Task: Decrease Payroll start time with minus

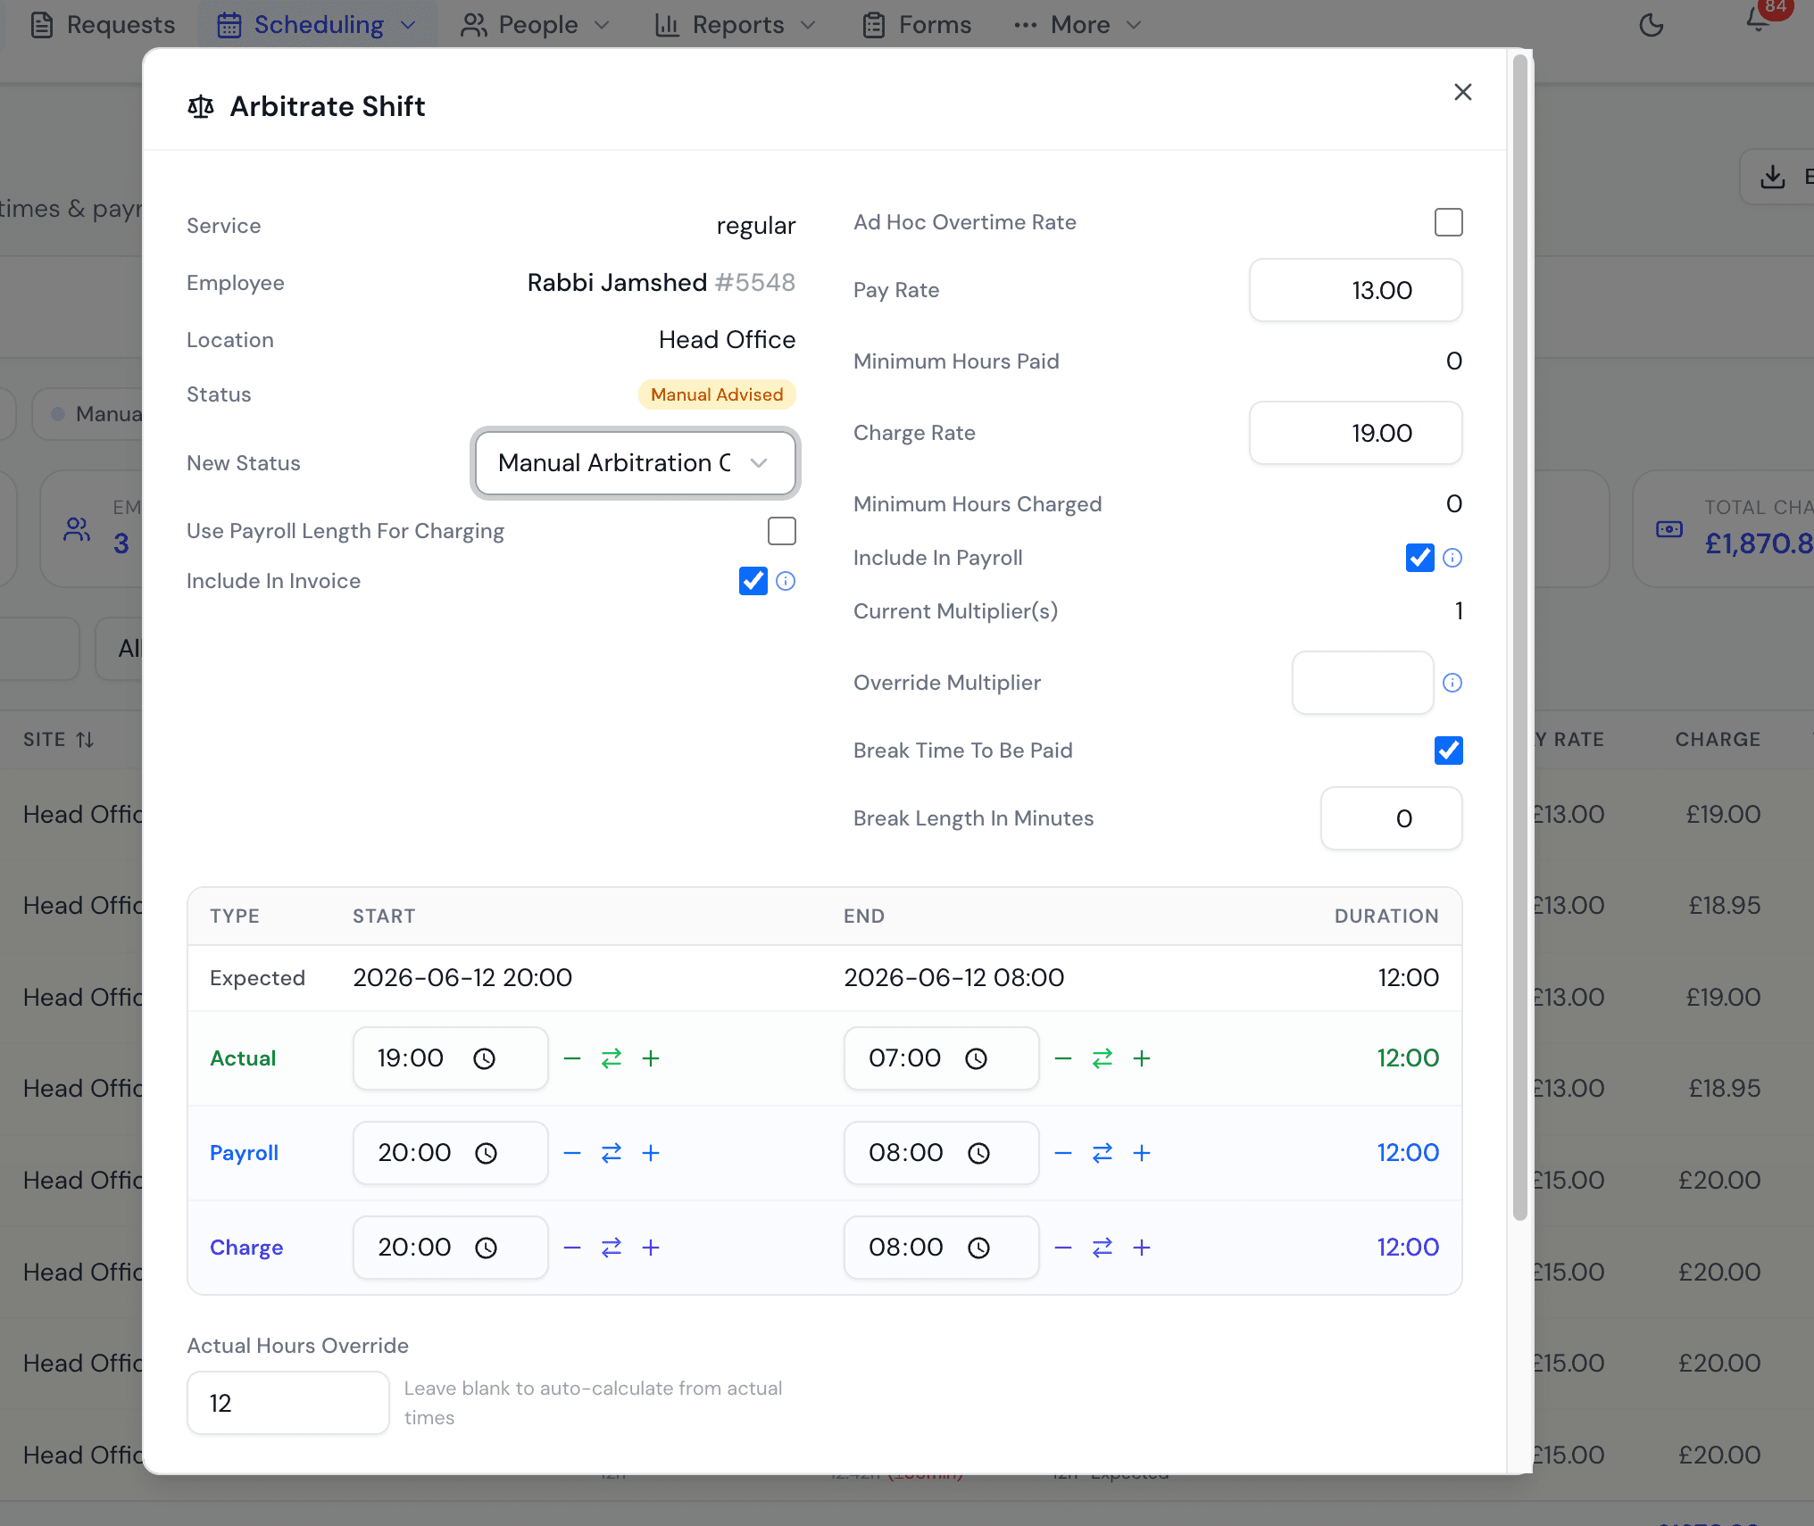Action: click(x=572, y=1153)
